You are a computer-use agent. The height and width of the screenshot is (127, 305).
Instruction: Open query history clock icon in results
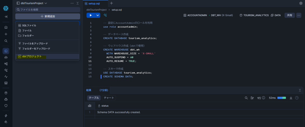coord(297,98)
